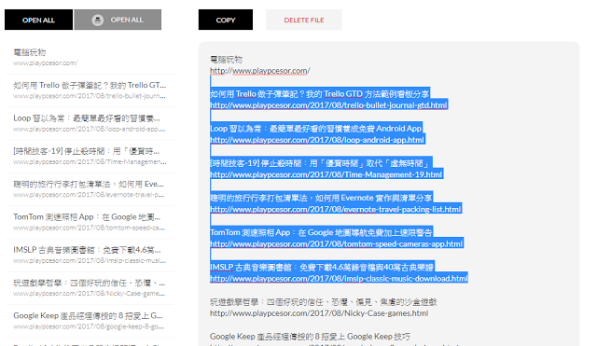This screenshot has height=346, width=597.
Task: Open the 電腦玩物 homepage list item
Action: click(x=90, y=58)
